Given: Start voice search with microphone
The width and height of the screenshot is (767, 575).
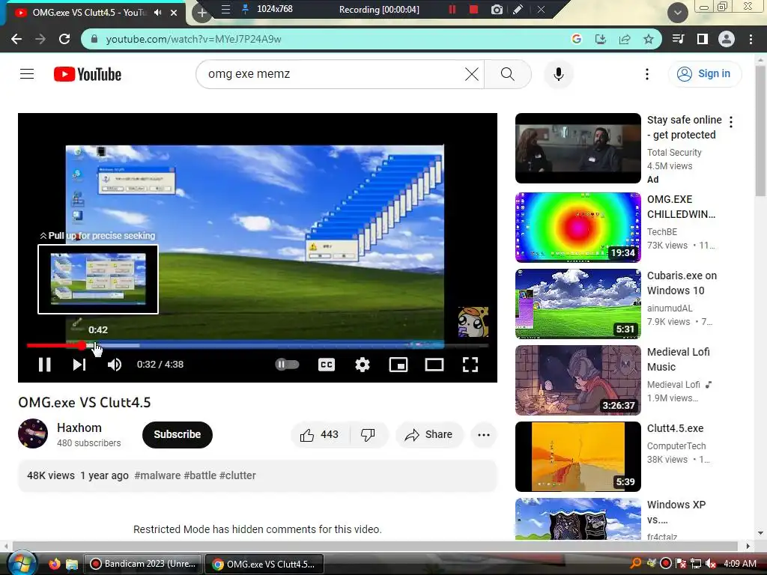Looking at the screenshot, I should coord(559,74).
